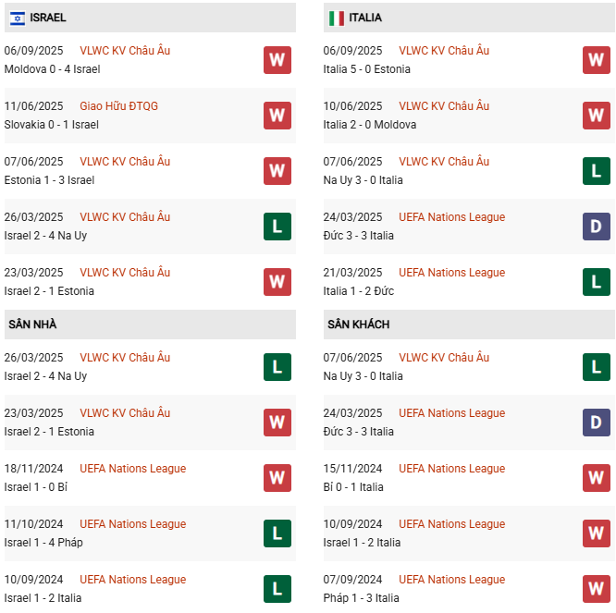
Task: Click W badge for Estonia 1 - 3 Israel
Action: [x=277, y=171]
